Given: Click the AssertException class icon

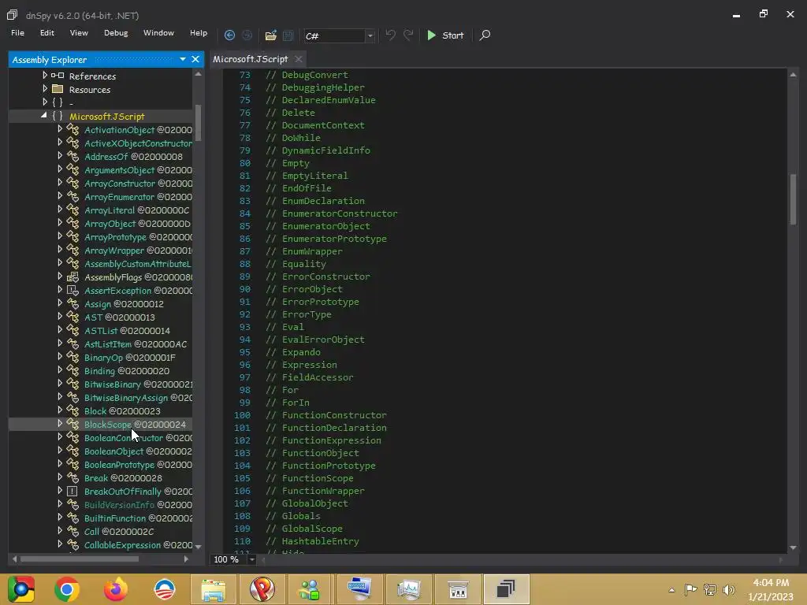Looking at the screenshot, I should [x=73, y=291].
